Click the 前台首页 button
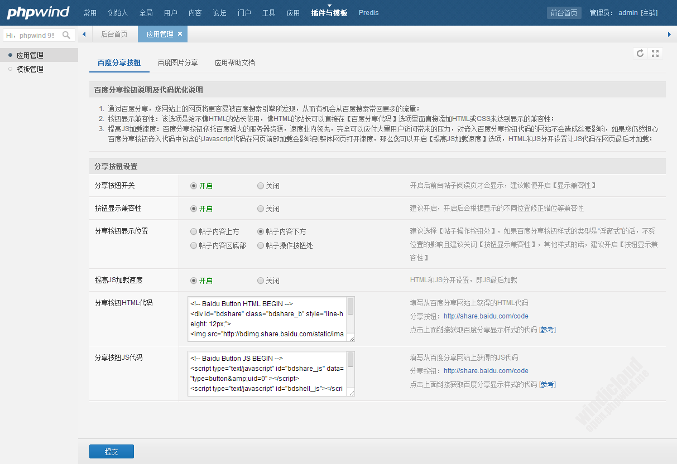 [564, 13]
